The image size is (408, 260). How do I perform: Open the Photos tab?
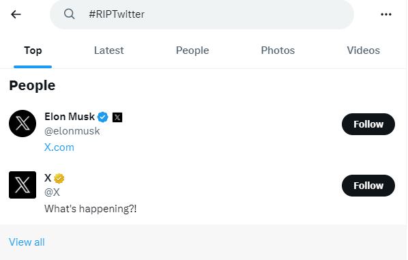278,50
